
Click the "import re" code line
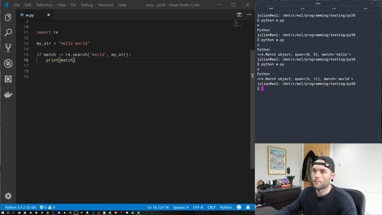[48, 32]
